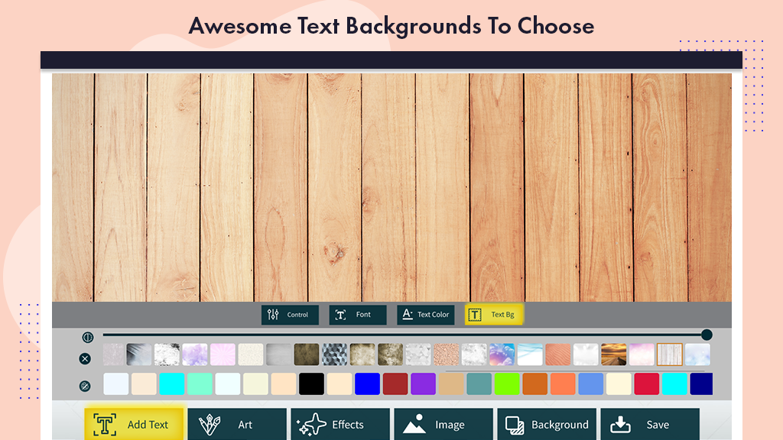Pick the cracked peach texture thumbnail

[447, 354]
